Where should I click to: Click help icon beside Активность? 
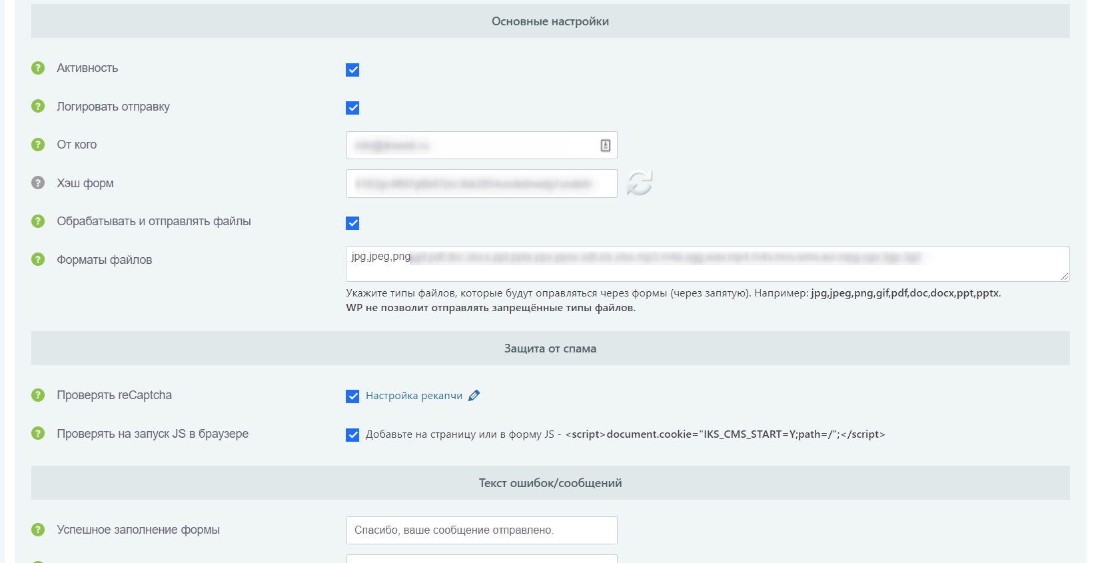point(38,68)
